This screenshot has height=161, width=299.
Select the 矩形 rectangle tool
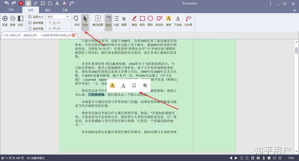tap(142, 21)
